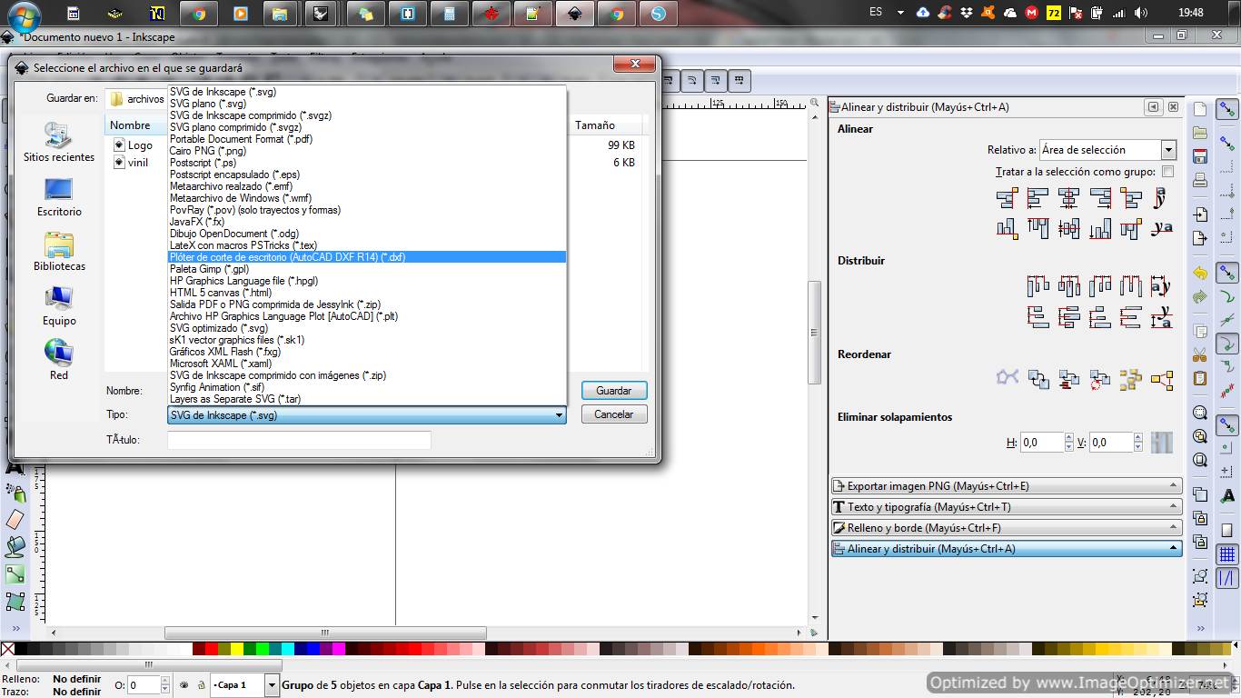Open Chrome from the Windows taskbar
The width and height of the screenshot is (1241, 698).
point(199,14)
